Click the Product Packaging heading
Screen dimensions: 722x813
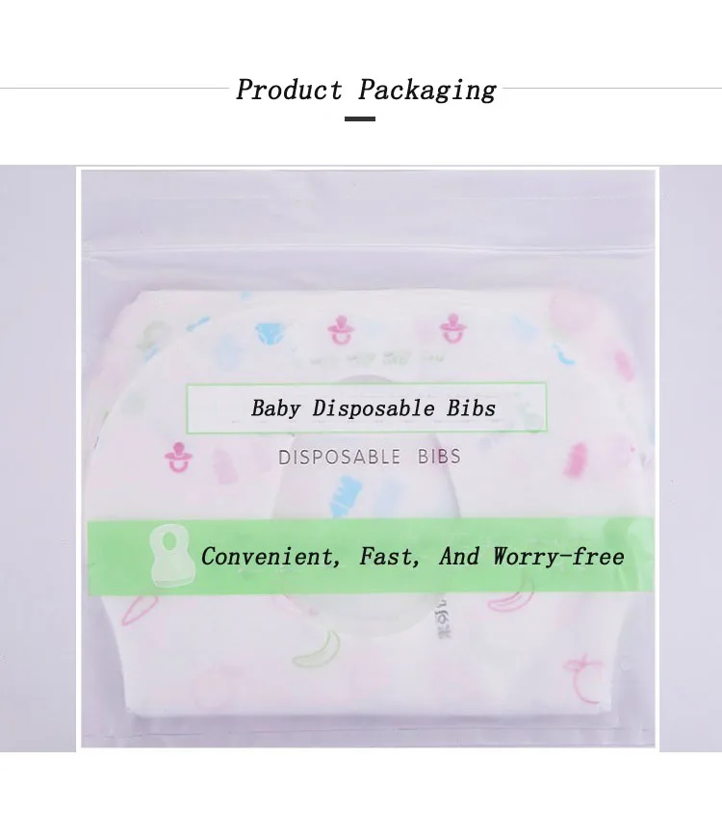coord(367,90)
